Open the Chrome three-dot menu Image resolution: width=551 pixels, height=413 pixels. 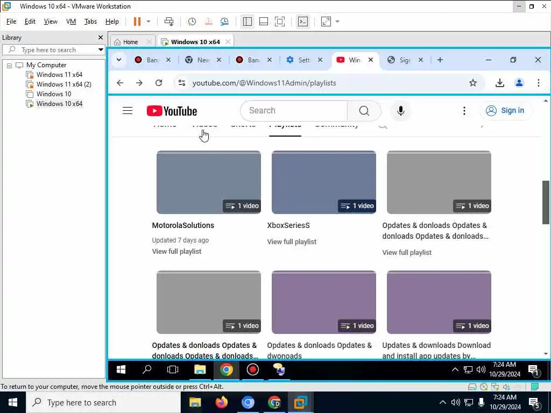538,83
